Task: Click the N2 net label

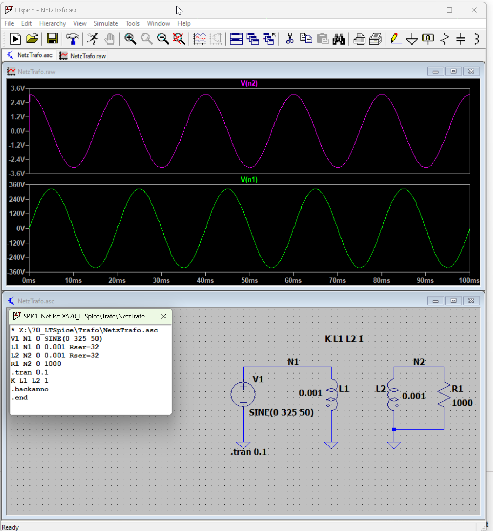Action: click(419, 362)
